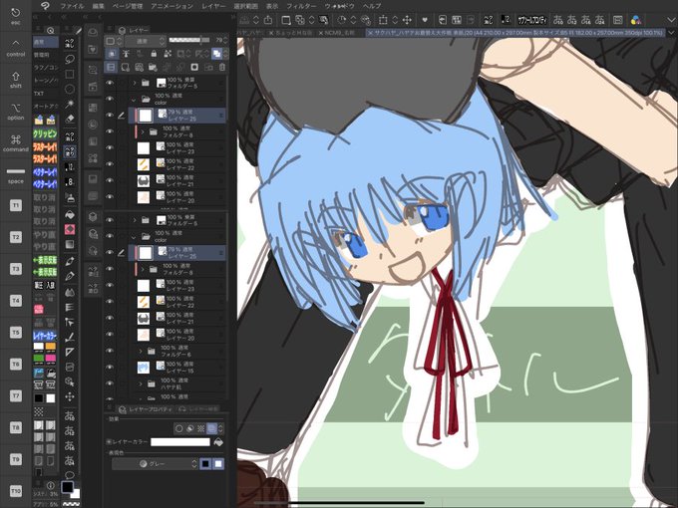Image resolution: width=678 pixels, height=508 pixels.
Task: Click the white layer color swatch bar
Action: (x=180, y=442)
